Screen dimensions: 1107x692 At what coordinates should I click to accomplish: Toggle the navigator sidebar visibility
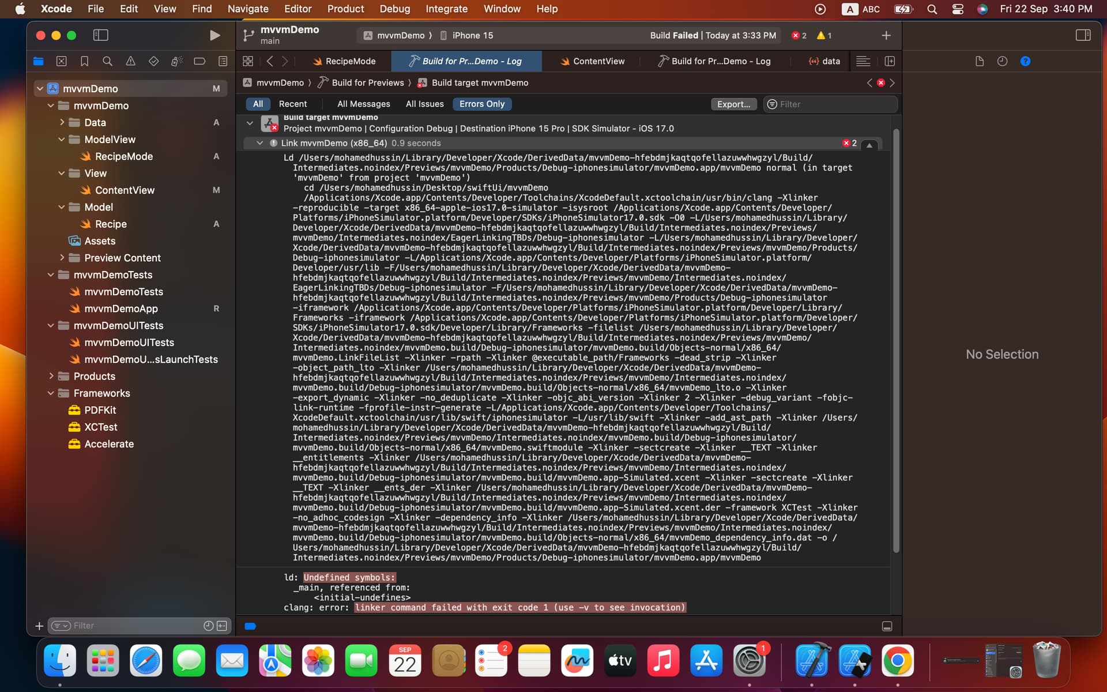tap(100, 35)
